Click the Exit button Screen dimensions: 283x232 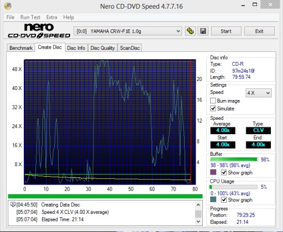click(259, 31)
